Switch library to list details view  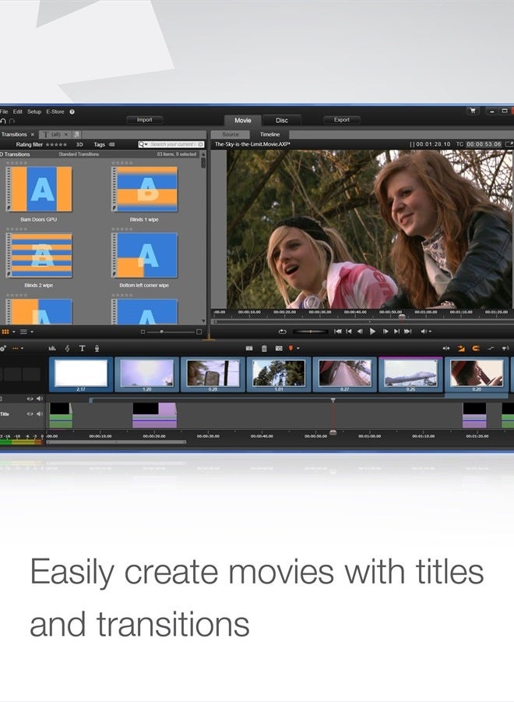[x=23, y=331]
